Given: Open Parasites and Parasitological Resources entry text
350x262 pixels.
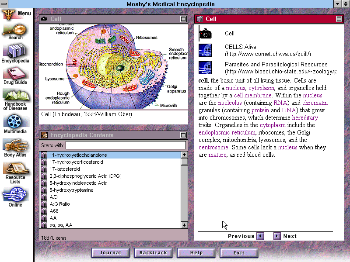Looking at the screenshot, I should coord(280,68).
